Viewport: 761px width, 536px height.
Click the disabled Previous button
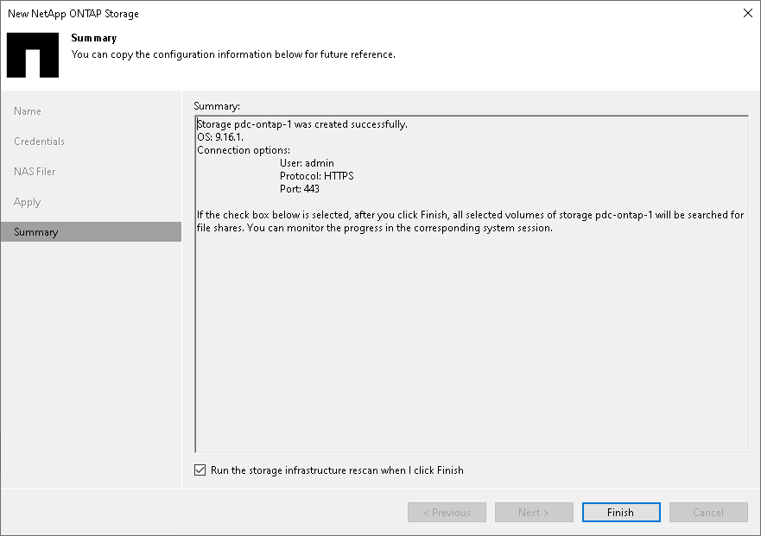447,512
